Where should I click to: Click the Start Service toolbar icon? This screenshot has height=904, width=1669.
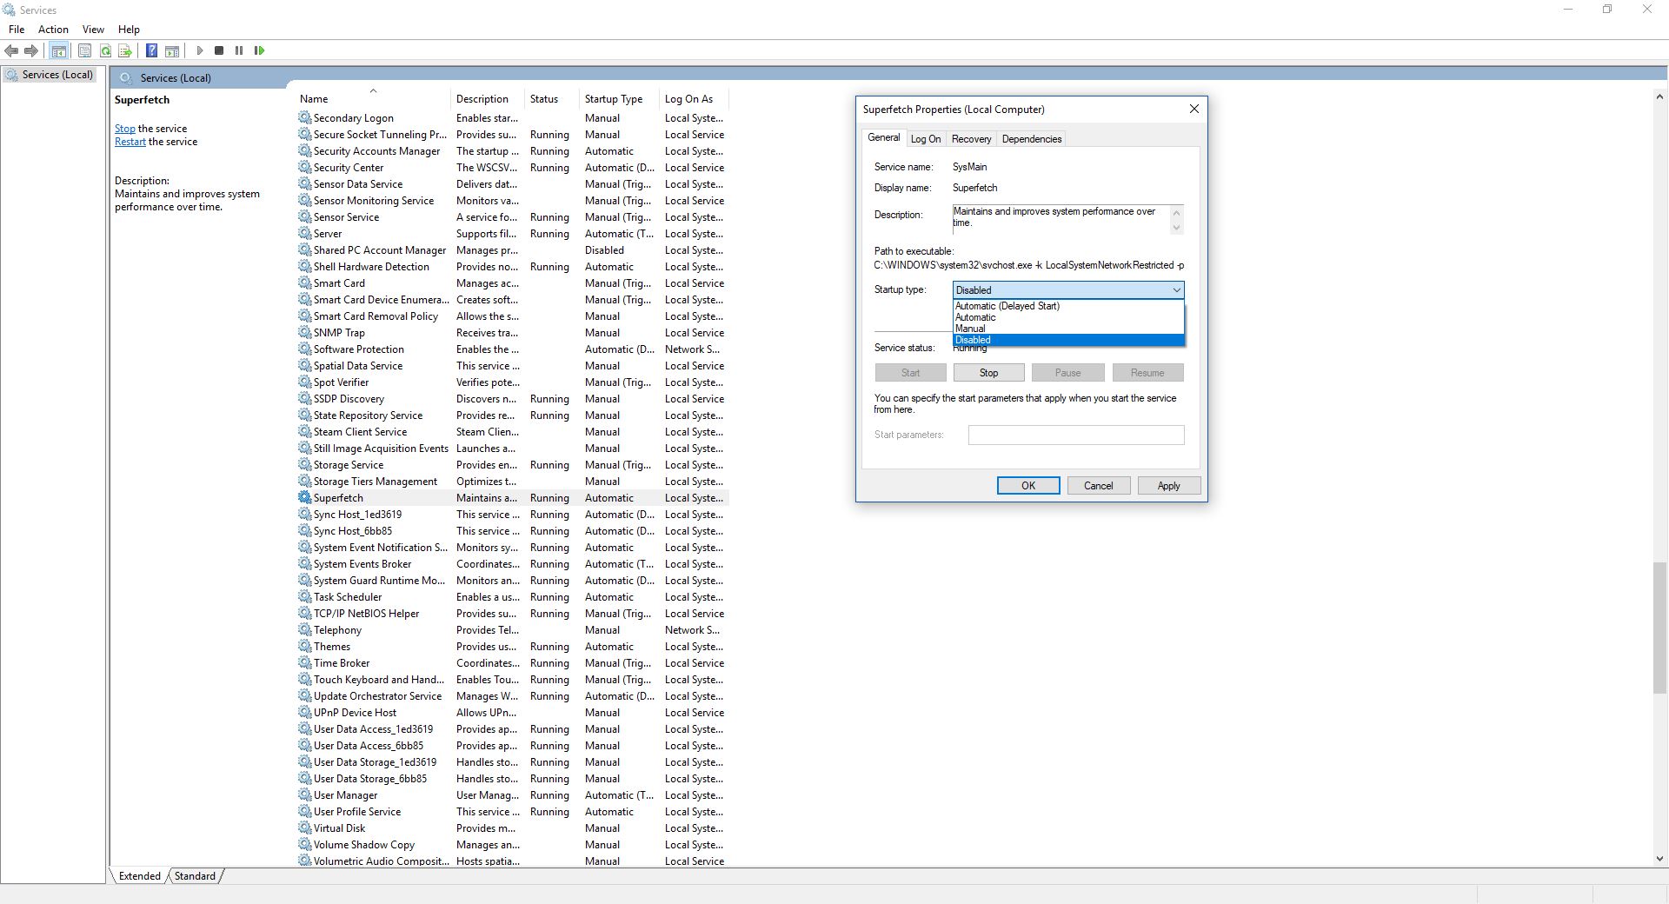(x=199, y=50)
